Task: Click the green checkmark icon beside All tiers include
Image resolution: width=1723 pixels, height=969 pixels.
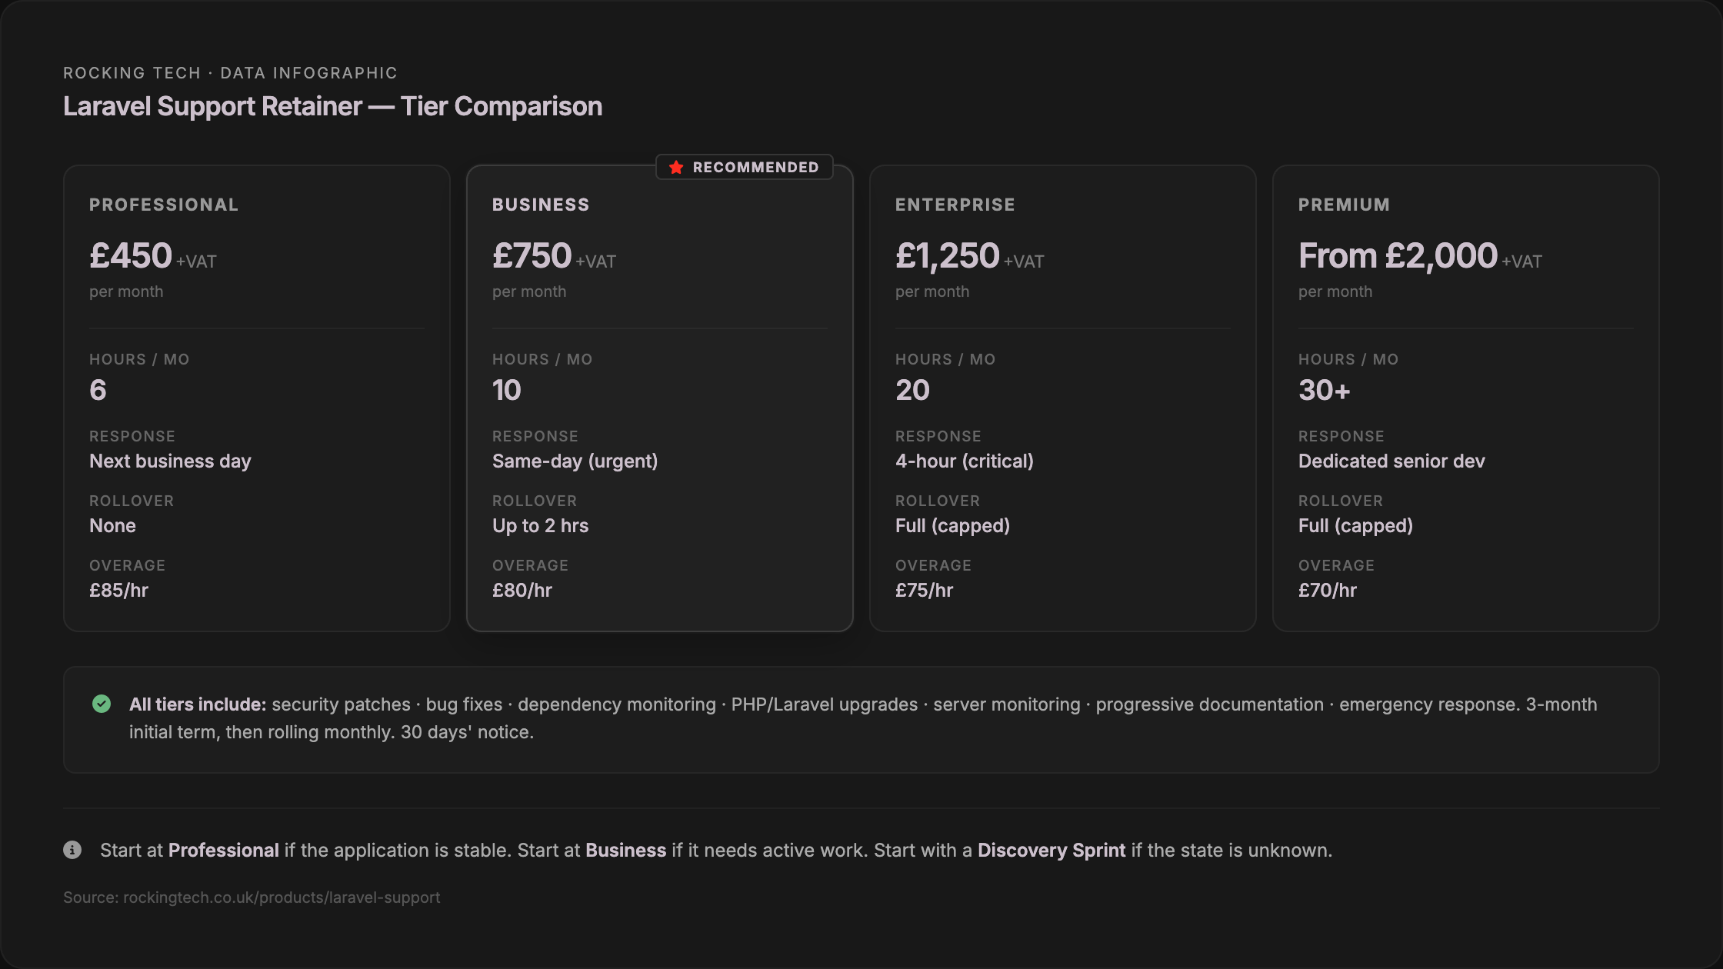Action: 102,704
